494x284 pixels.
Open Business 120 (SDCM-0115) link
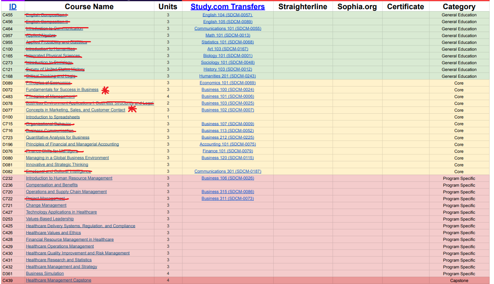(227, 158)
